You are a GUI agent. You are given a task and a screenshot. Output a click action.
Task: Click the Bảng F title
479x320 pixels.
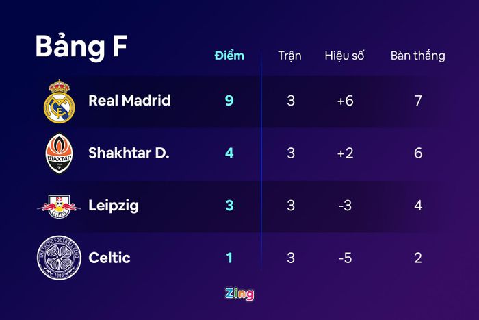pos(81,46)
